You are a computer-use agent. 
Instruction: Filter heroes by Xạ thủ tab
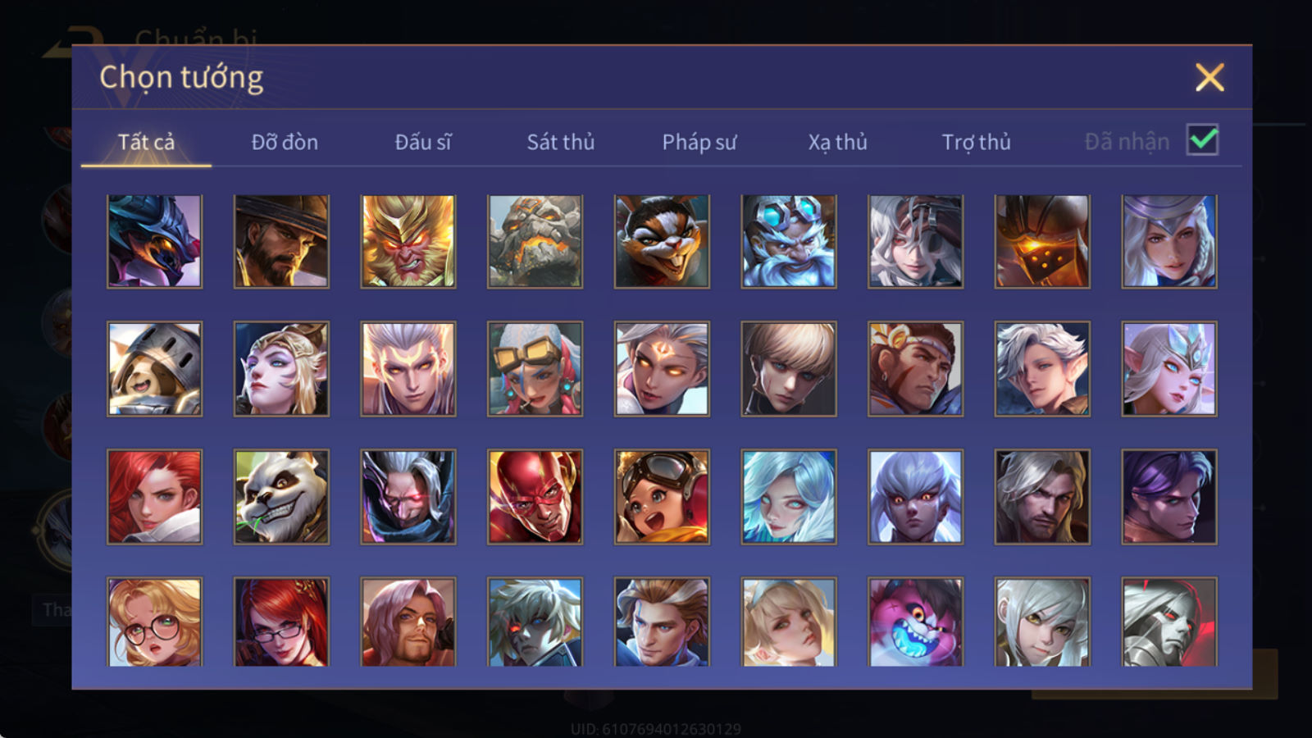[x=837, y=142]
